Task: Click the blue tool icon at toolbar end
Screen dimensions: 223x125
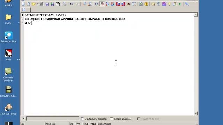Action: pyautogui.click(x=187, y=4)
